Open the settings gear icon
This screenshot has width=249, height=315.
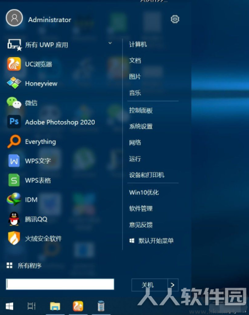pyautogui.click(x=175, y=19)
